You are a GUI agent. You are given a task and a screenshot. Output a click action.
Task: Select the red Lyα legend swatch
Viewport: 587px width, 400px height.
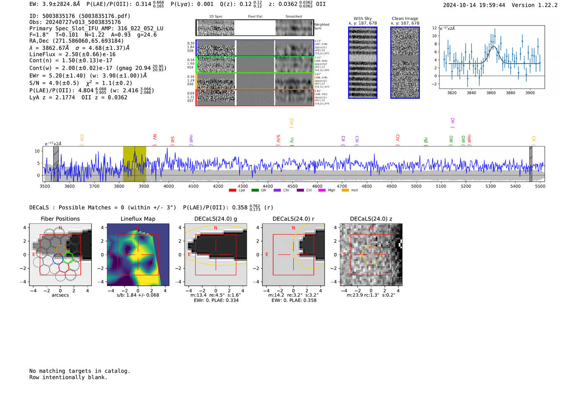click(232, 190)
